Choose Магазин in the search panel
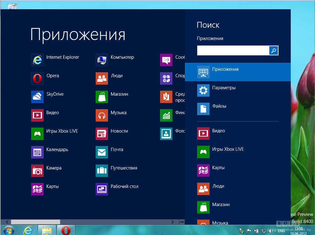 [x=238, y=207]
